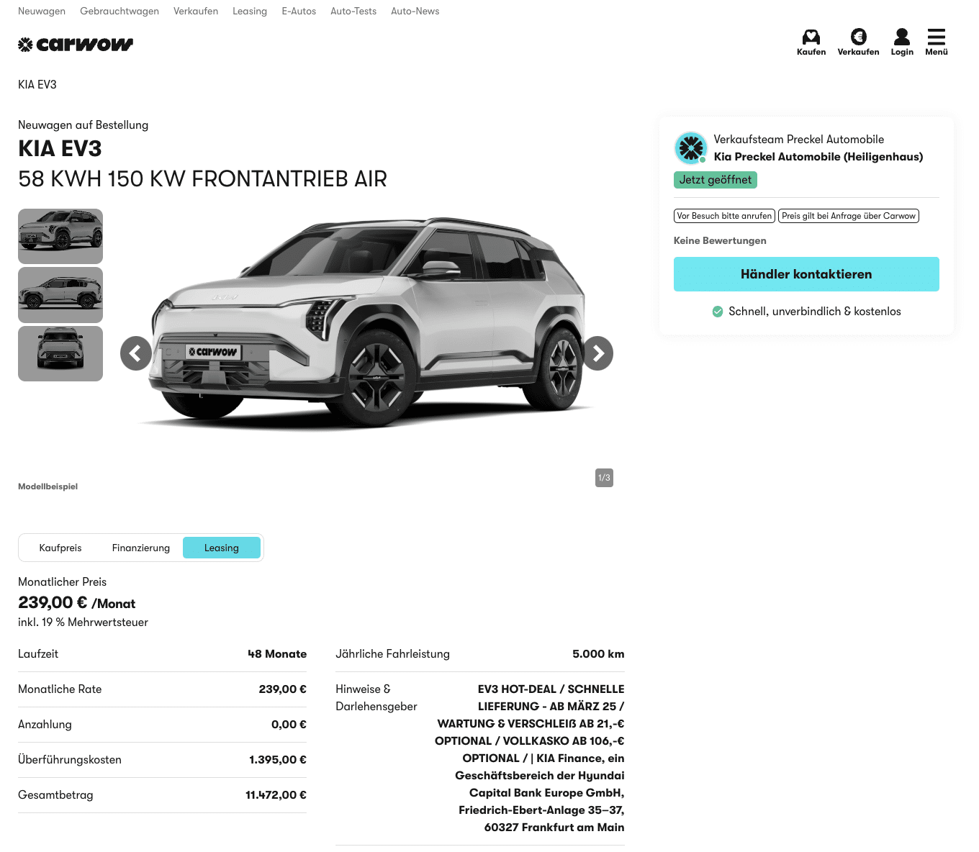This screenshot has height=852, width=979.
Task: Open Neuwagen in top navigation
Action: [42, 11]
